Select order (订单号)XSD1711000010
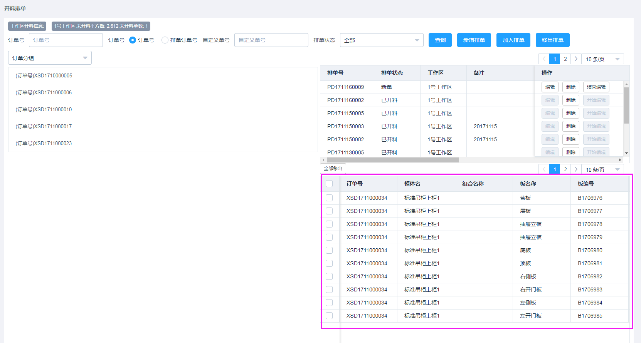641x343 pixels. (163, 110)
